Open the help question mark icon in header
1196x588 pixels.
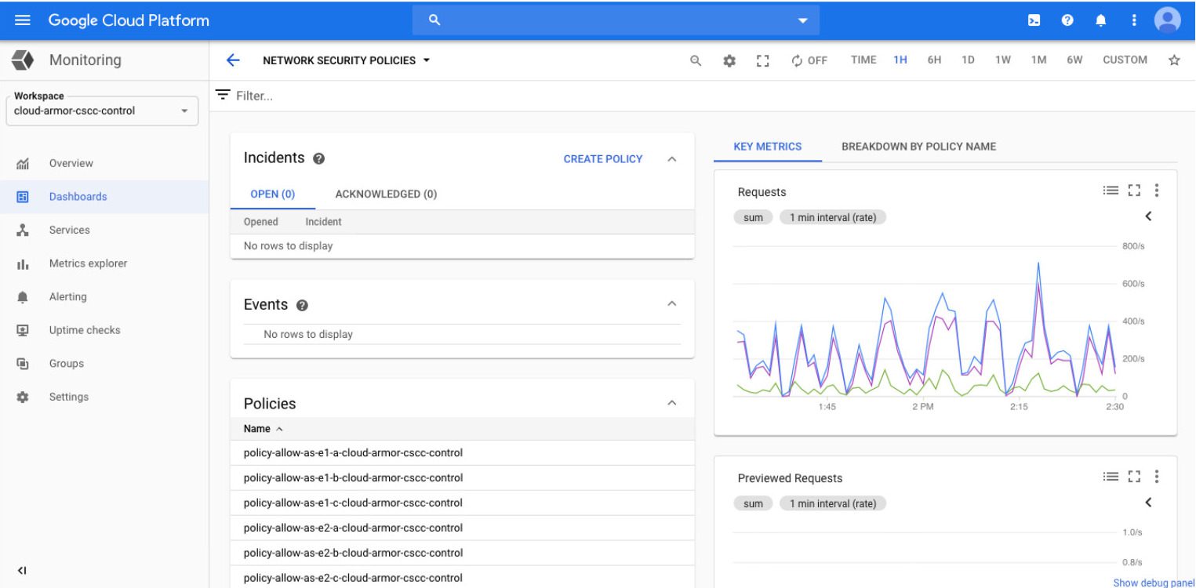pos(1067,20)
